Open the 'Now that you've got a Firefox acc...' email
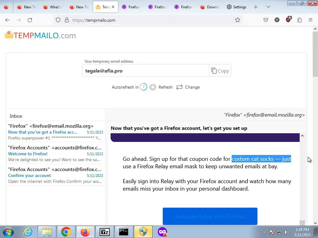Screen dimensions: 318x238 coord(56,131)
